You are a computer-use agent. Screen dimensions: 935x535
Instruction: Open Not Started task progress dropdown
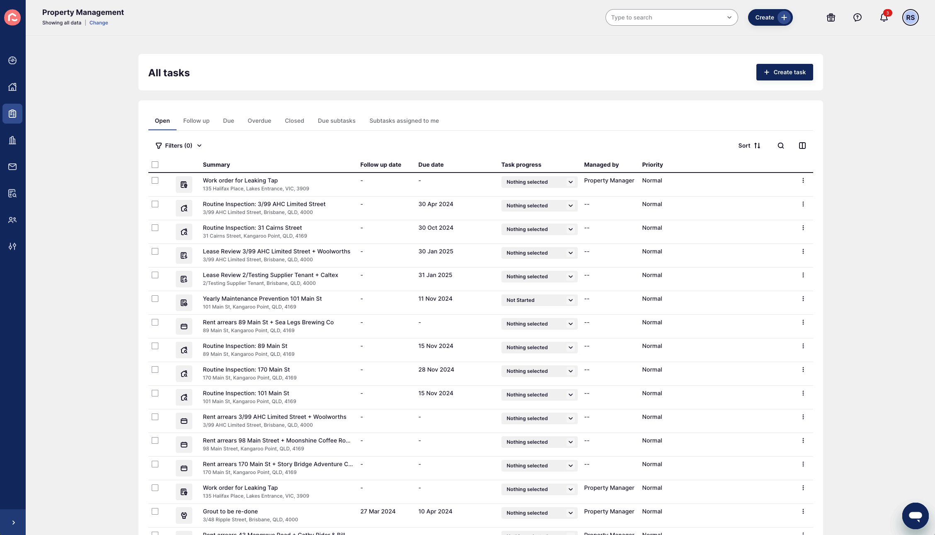539,300
